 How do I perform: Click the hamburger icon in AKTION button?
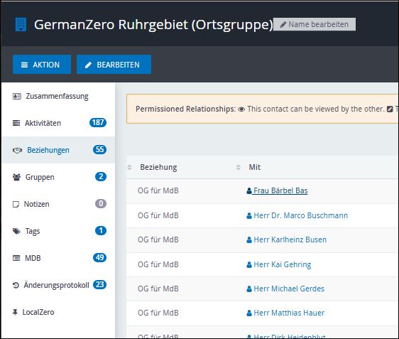(x=24, y=65)
